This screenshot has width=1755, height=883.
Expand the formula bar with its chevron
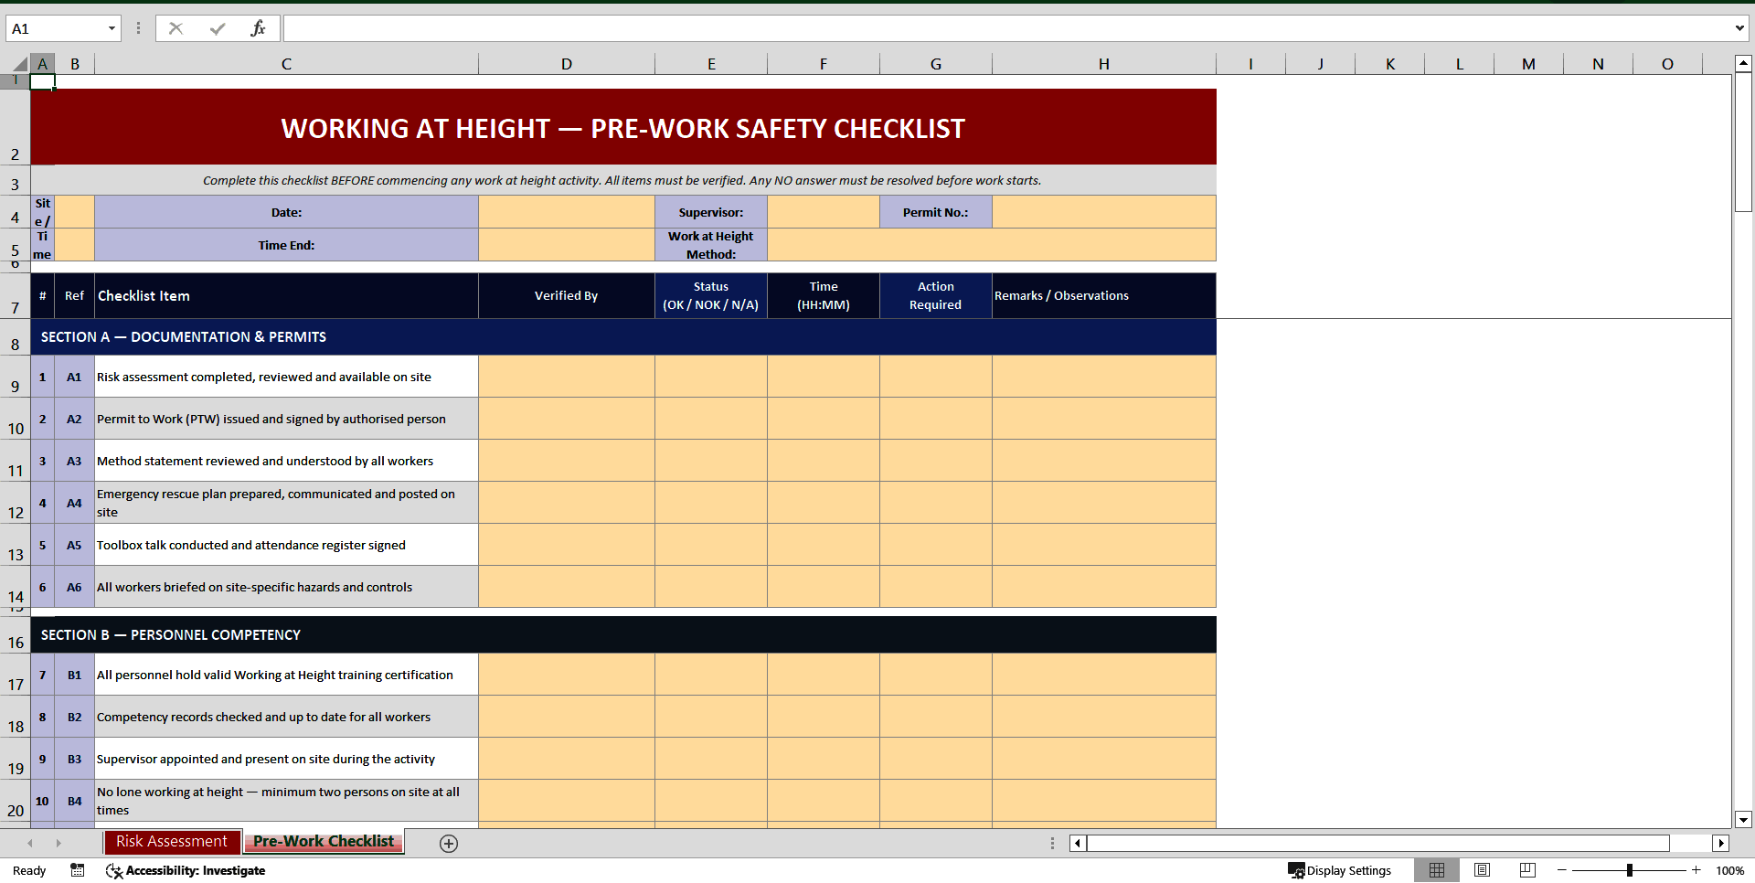(x=1740, y=27)
